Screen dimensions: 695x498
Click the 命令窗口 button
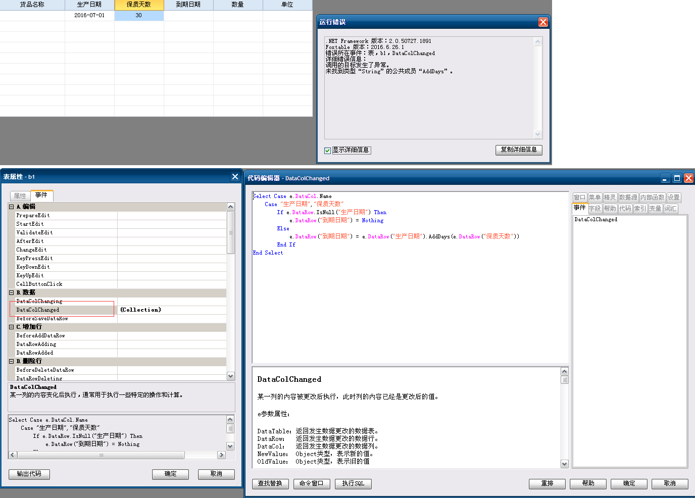(x=312, y=484)
